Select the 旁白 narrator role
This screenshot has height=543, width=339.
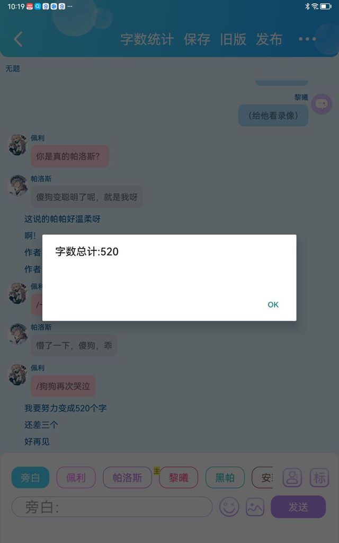click(30, 478)
